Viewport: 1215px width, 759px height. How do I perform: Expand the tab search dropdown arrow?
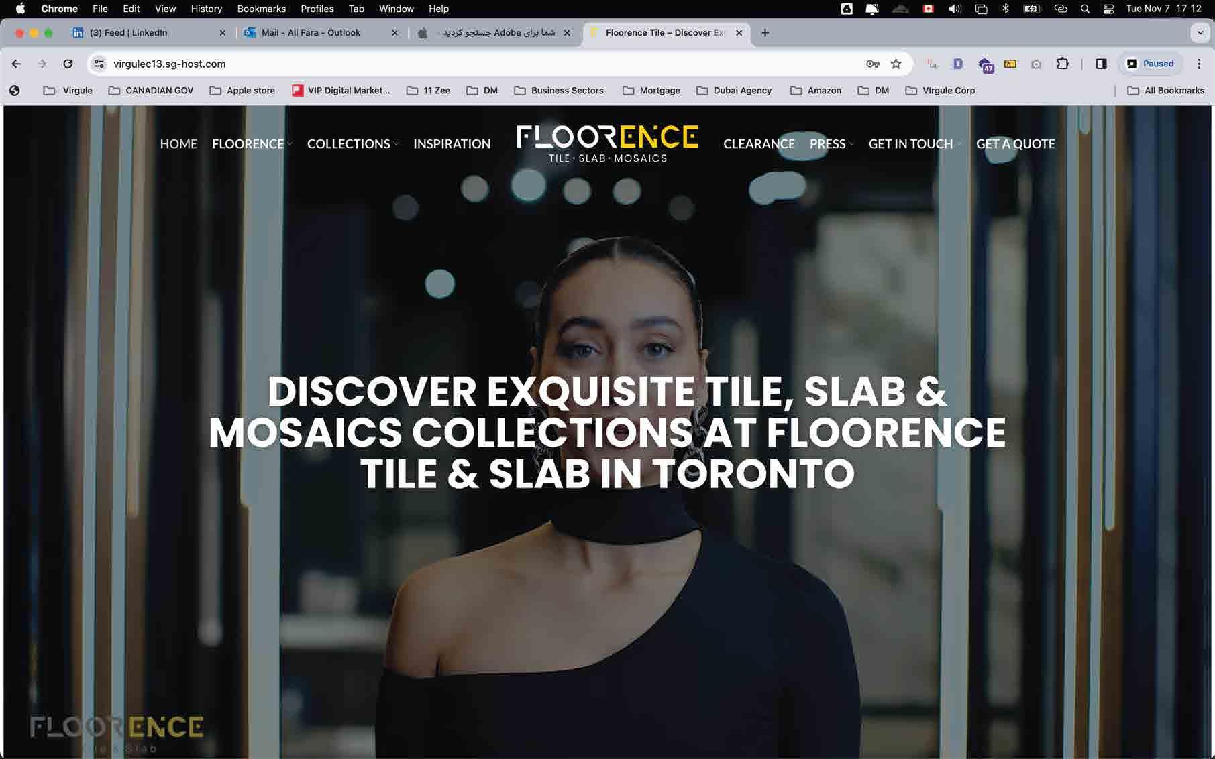[1200, 32]
